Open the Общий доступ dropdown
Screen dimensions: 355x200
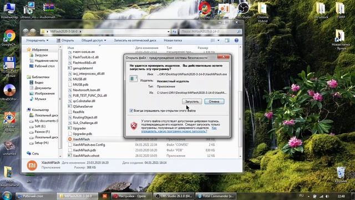tap(94, 41)
